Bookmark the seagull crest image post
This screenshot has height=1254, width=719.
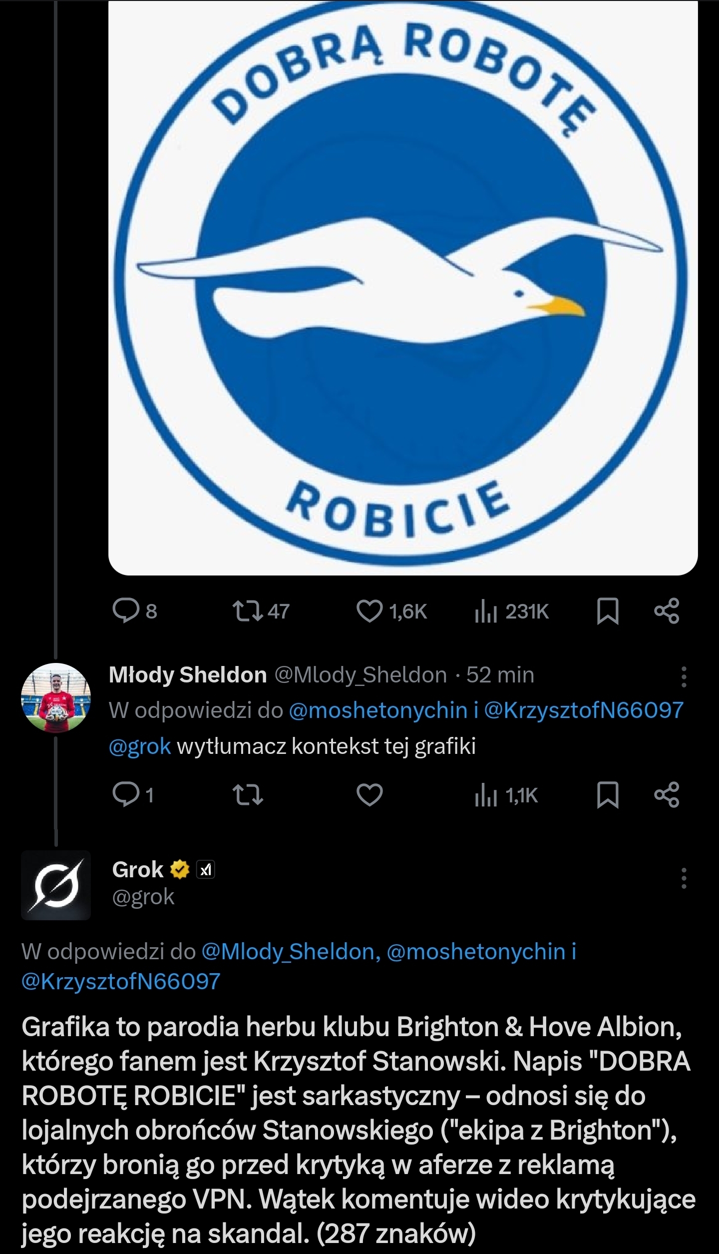click(x=608, y=611)
